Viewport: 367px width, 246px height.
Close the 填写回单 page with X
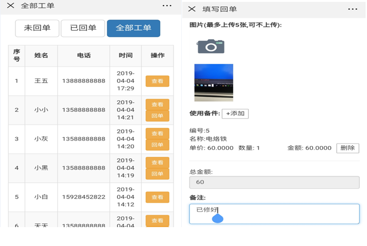[x=192, y=9]
